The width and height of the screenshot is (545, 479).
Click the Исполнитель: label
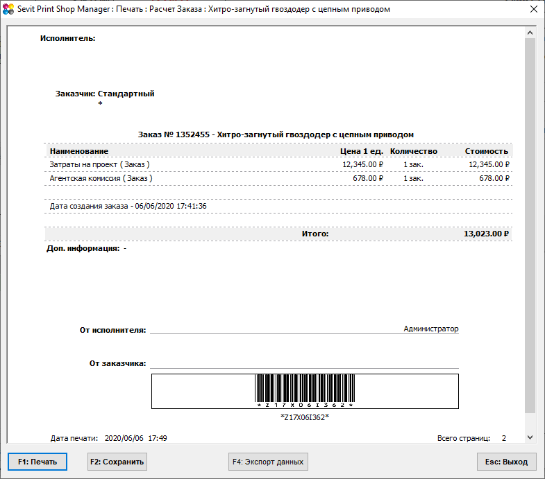(x=68, y=38)
